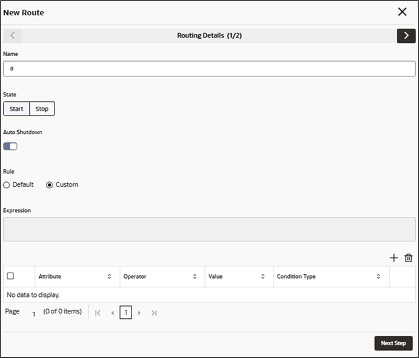Sort by the Condition Type column arrows
Image resolution: width=419 pixels, height=358 pixels.
point(379,276)
